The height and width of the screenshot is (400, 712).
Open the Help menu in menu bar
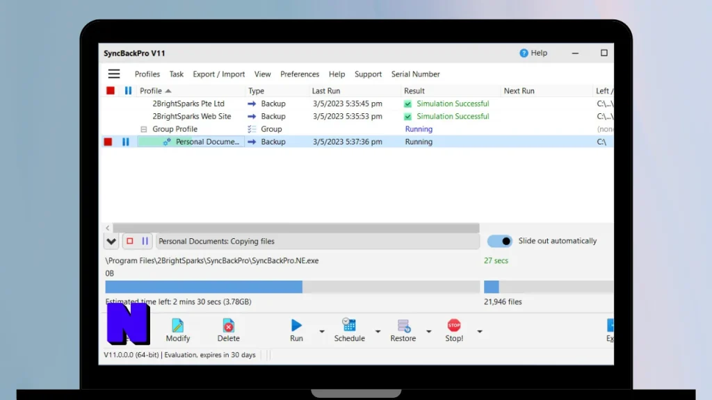click(x=337, y=74)
